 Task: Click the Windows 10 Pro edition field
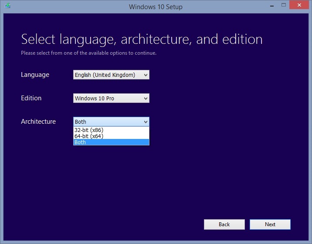[107, 99]
